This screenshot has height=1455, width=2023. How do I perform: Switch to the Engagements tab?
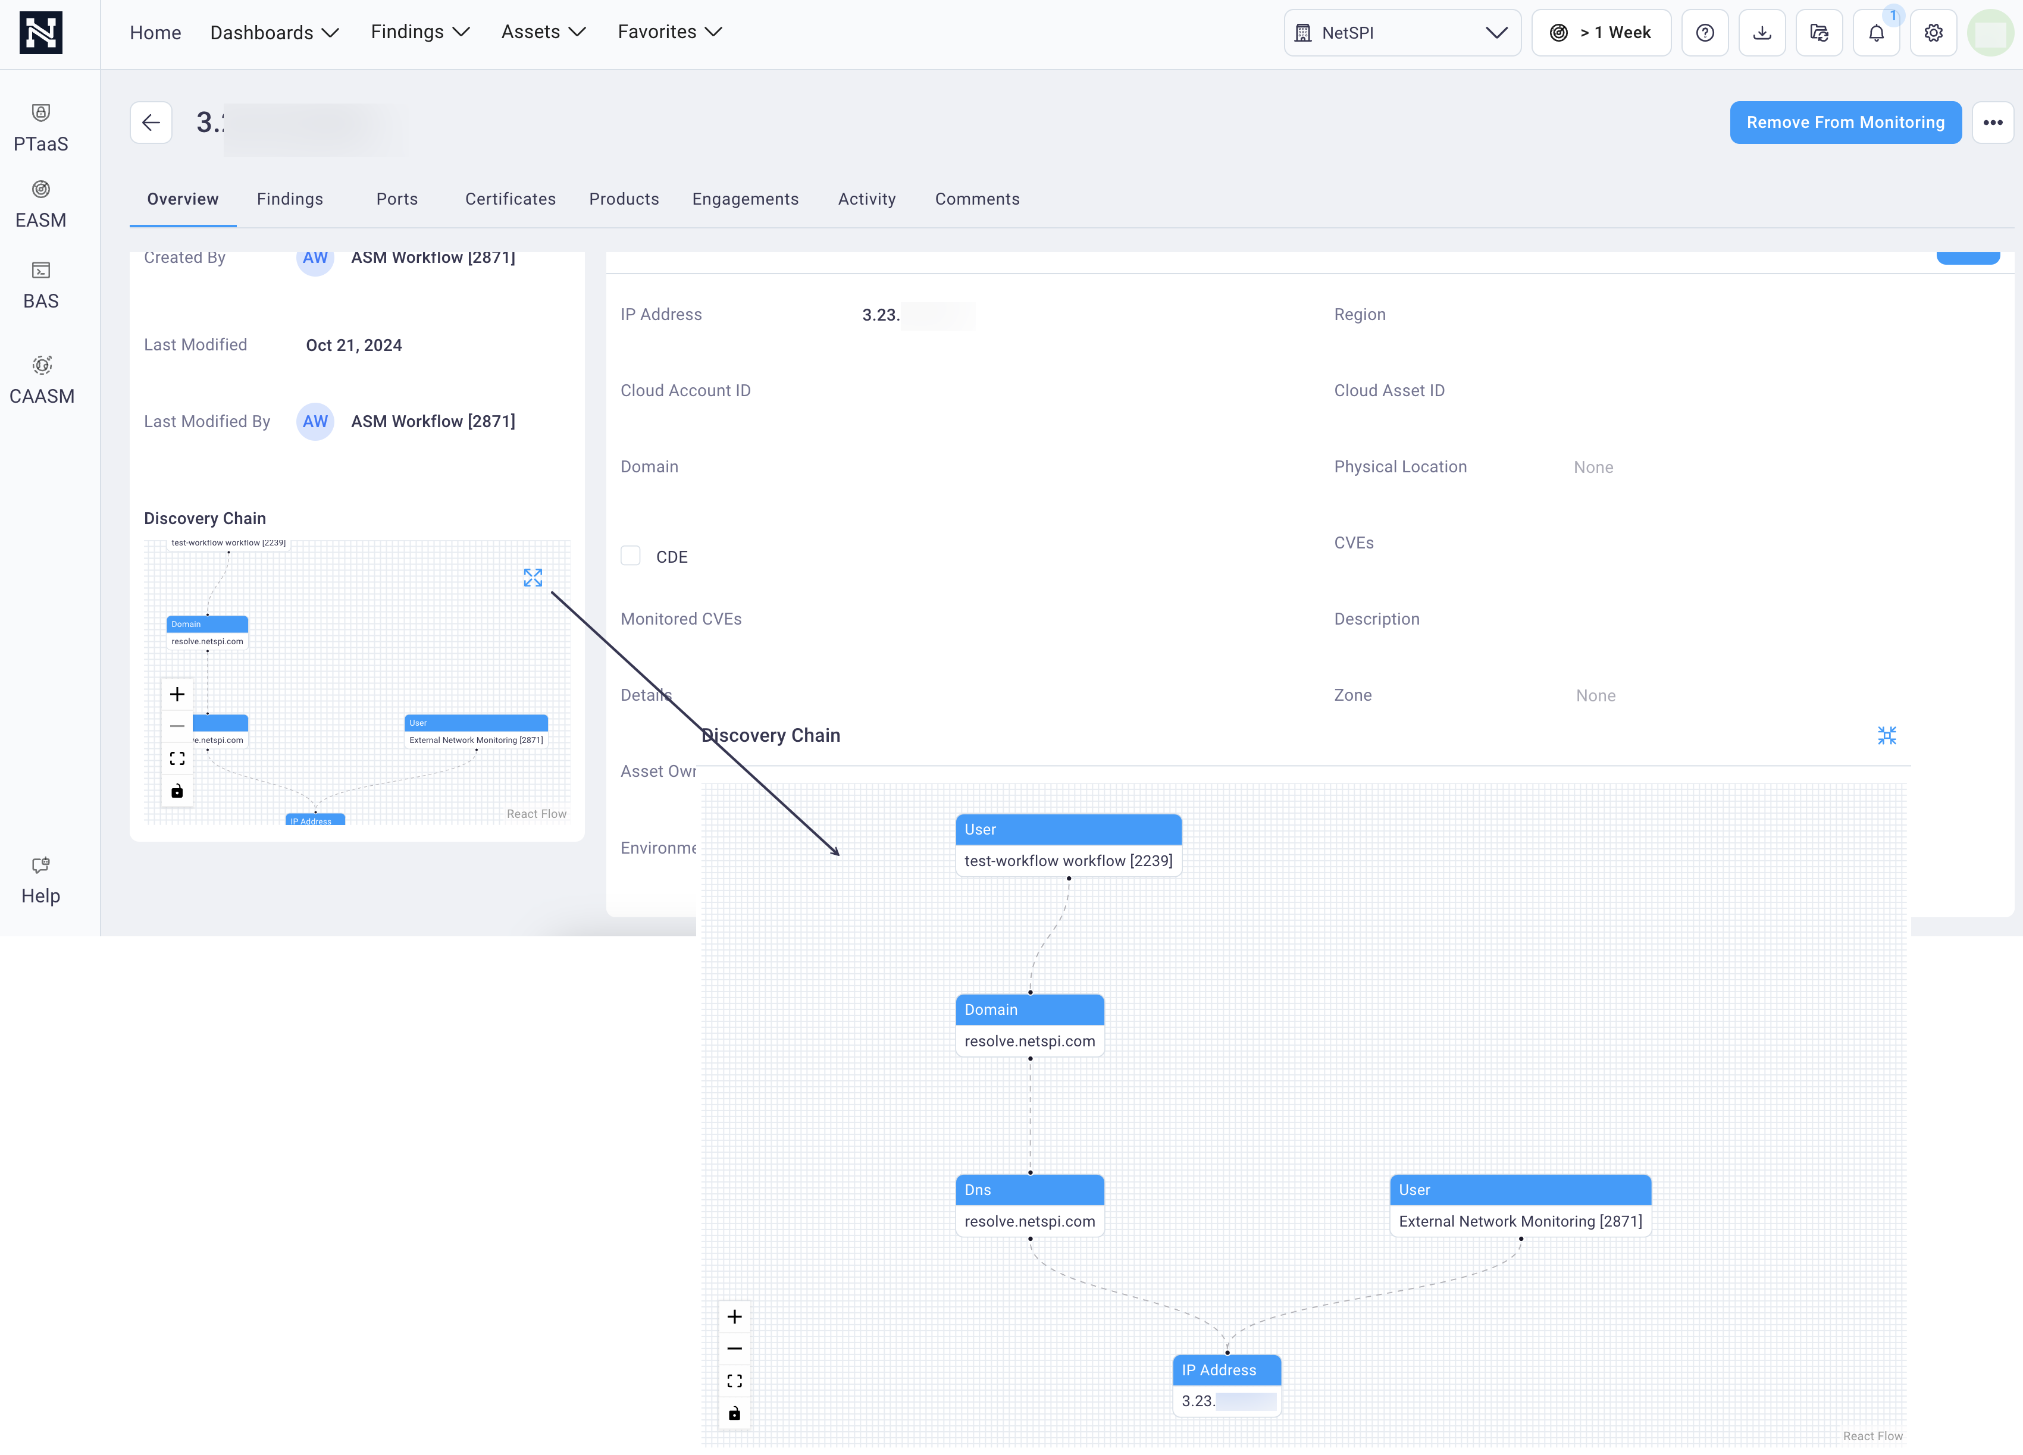(745, 199)
